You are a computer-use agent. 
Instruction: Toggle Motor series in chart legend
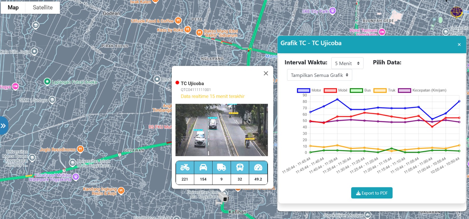(x=303, y=90)
